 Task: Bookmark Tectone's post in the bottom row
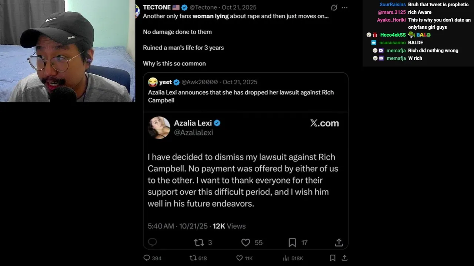[x=333, y=258]
